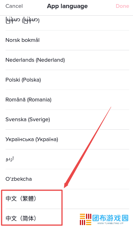Screen dimensions: 133x227
Task: Confirm selection with the Done button
Action: tap(122, 6)
